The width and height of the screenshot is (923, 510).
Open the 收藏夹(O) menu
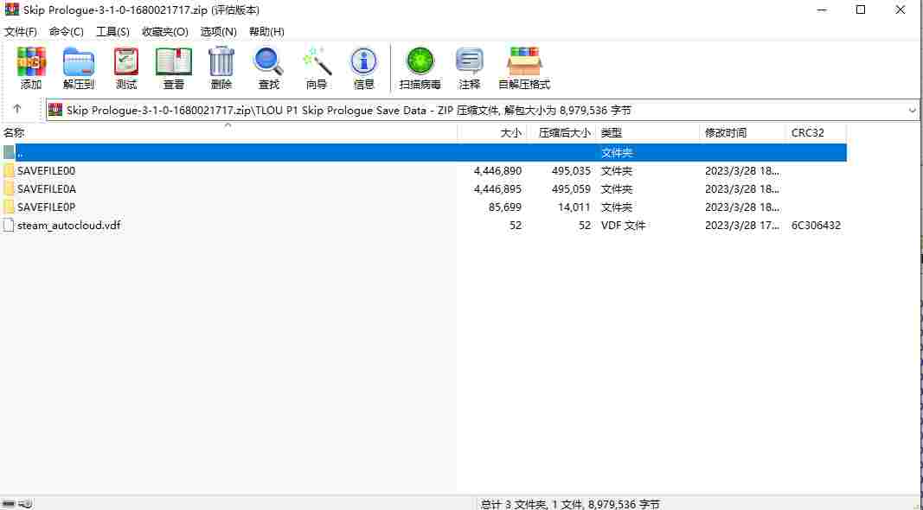(x=165, y=32)
